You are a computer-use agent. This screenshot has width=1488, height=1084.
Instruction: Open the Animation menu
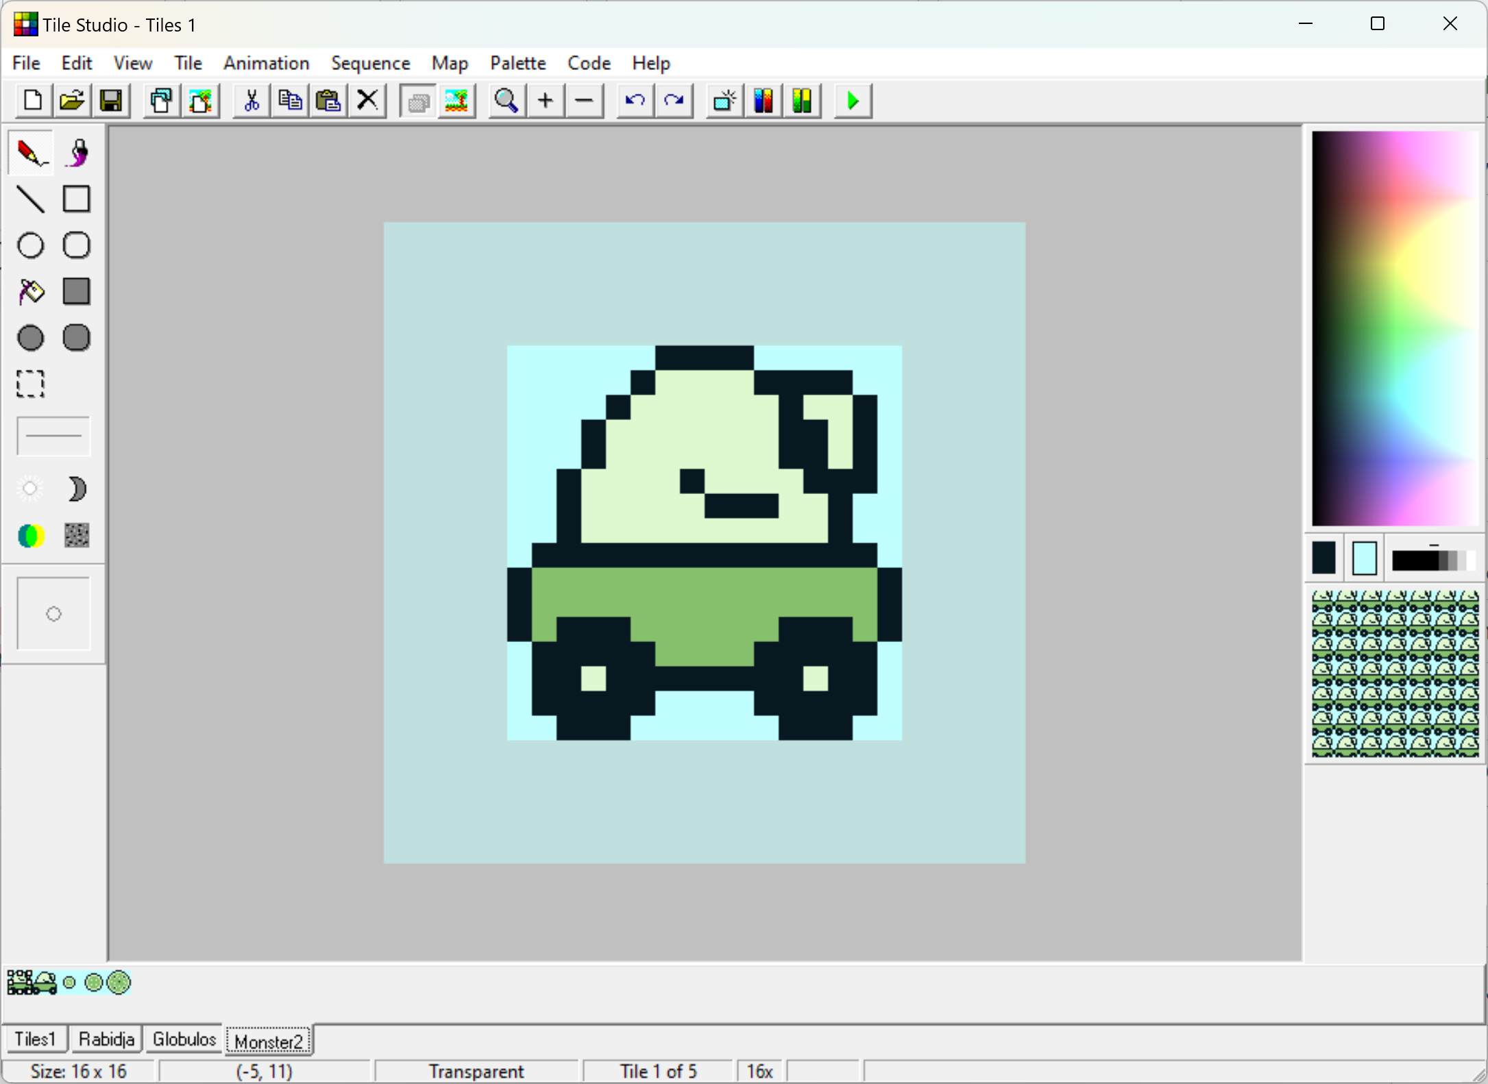click(x=266, y=63)
